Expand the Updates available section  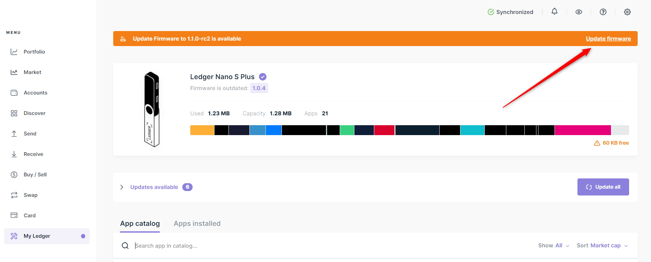122,187
